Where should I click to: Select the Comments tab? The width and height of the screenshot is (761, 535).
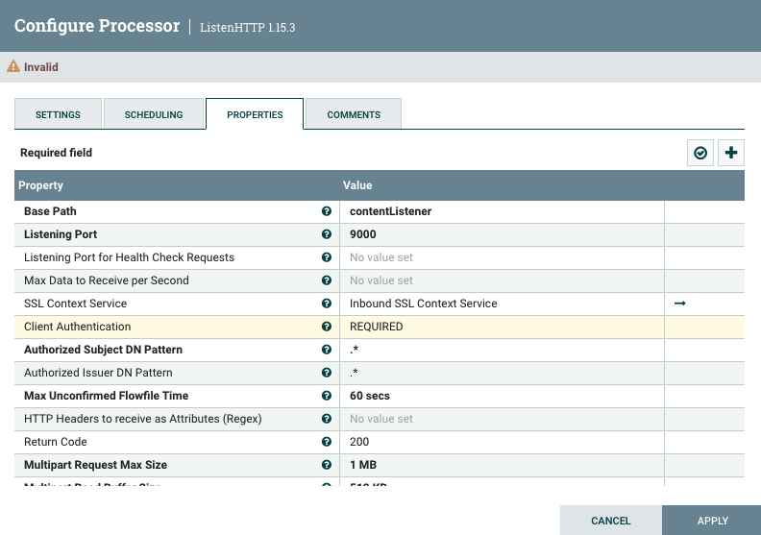point(354,114)
